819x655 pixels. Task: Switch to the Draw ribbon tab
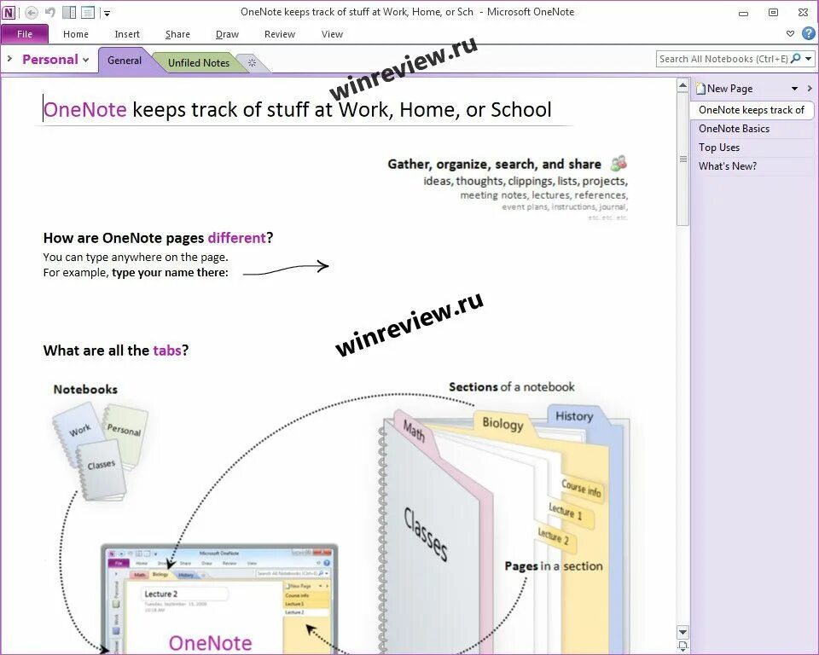pyautogui.click(x=227, y=34)
